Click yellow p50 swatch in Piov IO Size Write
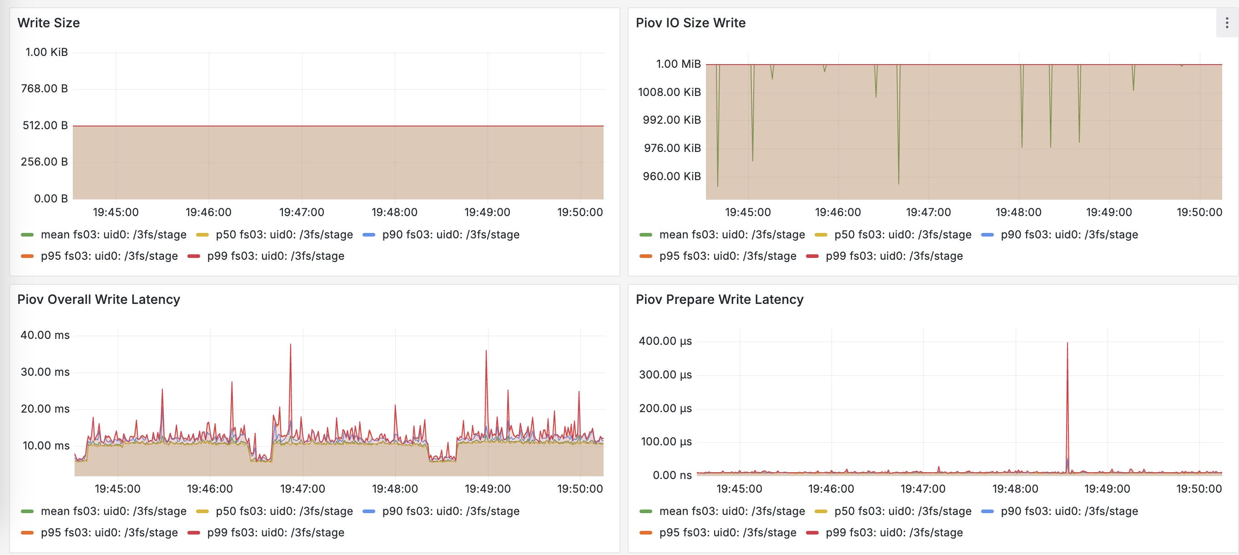 click(x=821, y=235)
